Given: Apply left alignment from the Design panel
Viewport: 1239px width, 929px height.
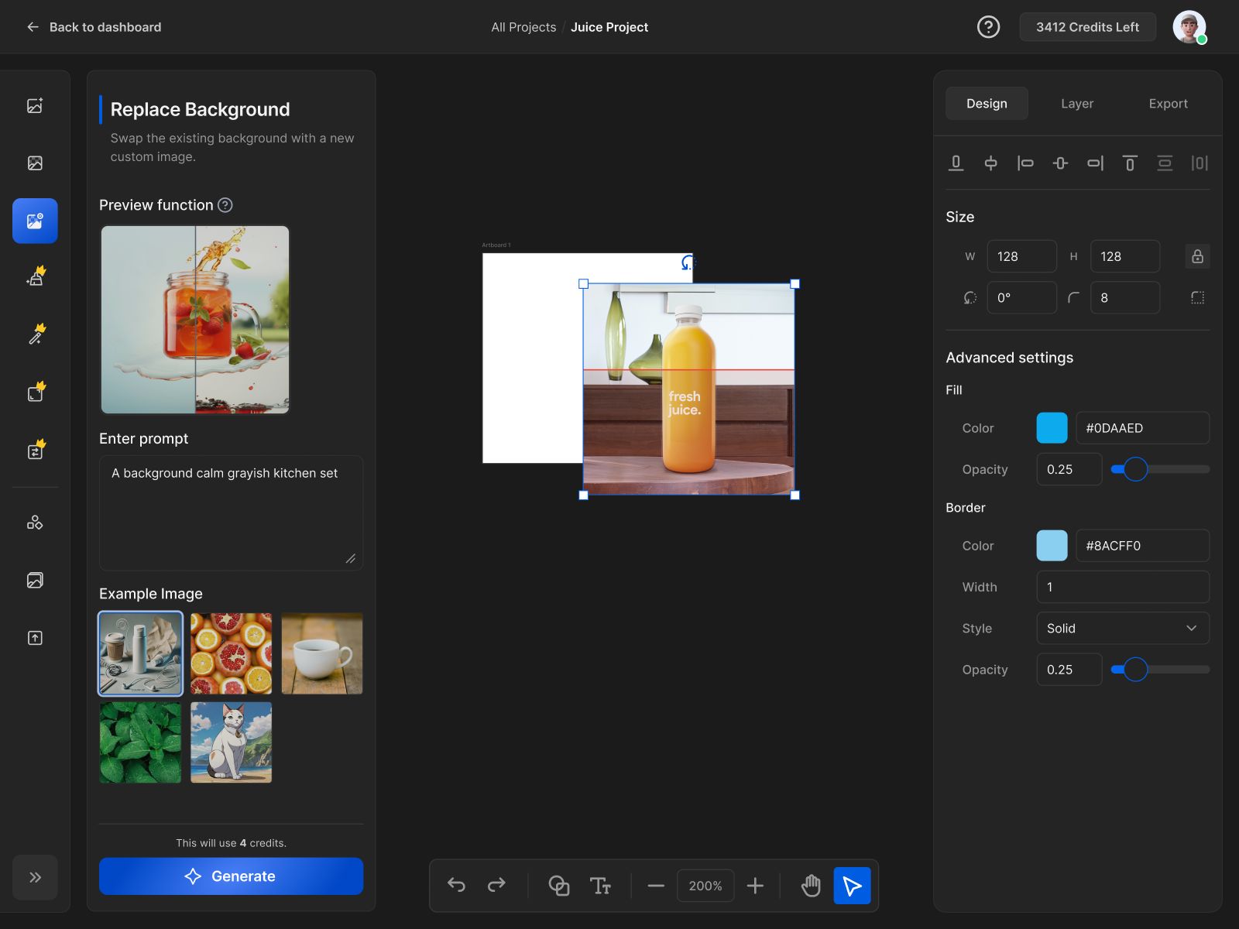Looking at the screenshot, I should click(1025, 163).
